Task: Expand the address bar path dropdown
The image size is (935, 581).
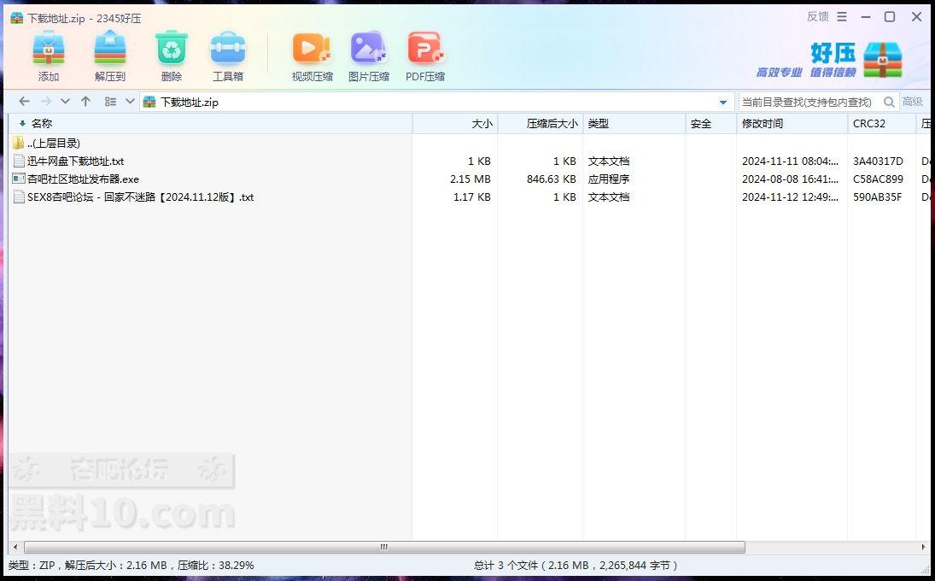Action: (723, 103)
